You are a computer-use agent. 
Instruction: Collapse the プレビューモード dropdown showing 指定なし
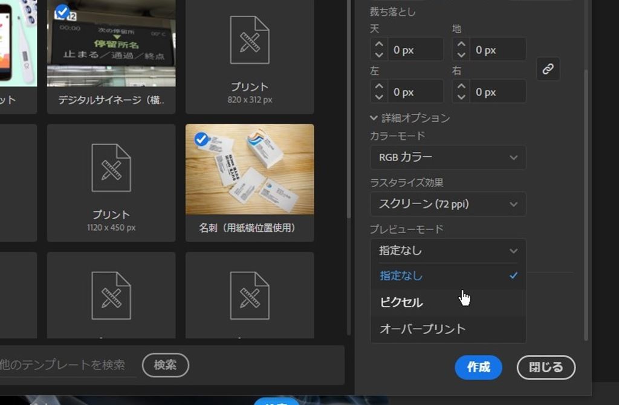(447, 251)
